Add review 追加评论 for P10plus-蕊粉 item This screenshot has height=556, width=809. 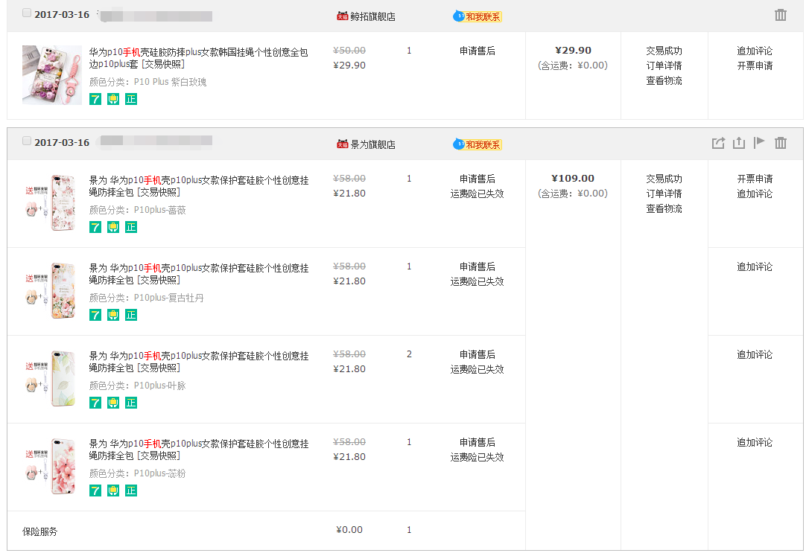[755, 443]
